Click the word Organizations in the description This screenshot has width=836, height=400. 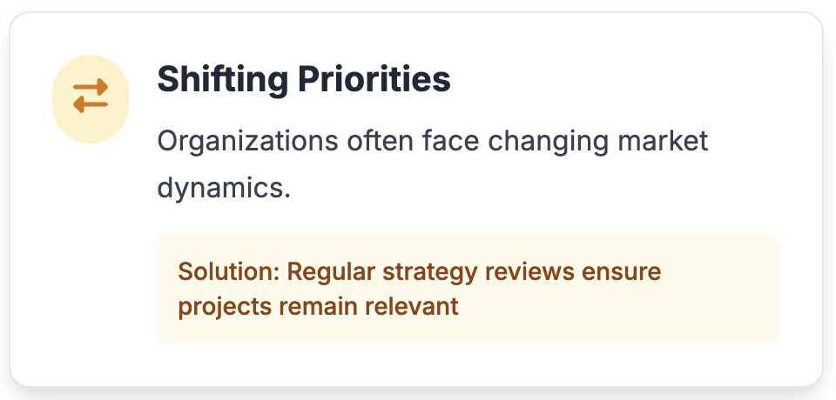247,142
